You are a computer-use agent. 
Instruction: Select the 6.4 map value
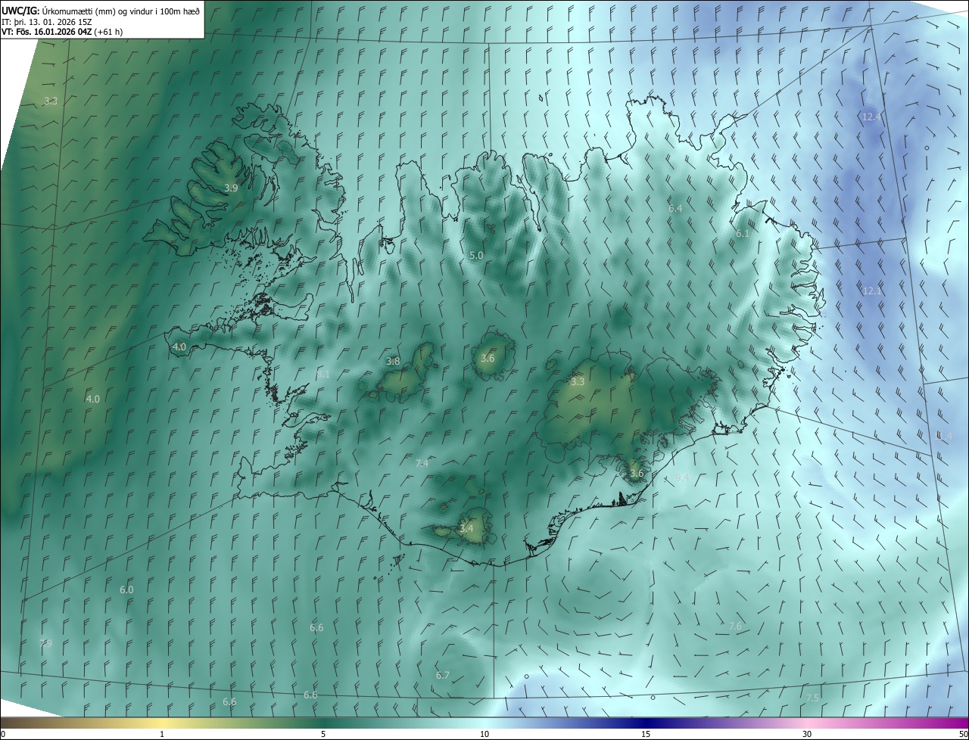tap(675, 208)
